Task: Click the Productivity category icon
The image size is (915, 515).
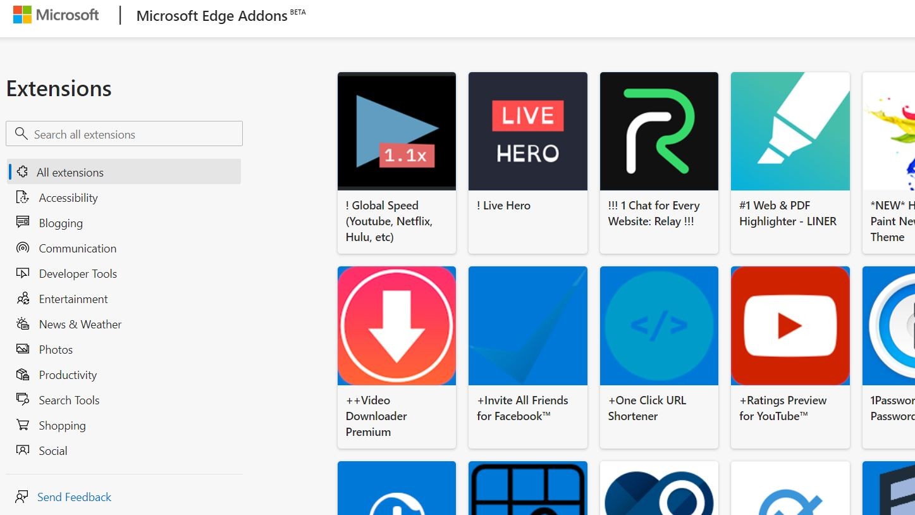Action: click(23, 375)
